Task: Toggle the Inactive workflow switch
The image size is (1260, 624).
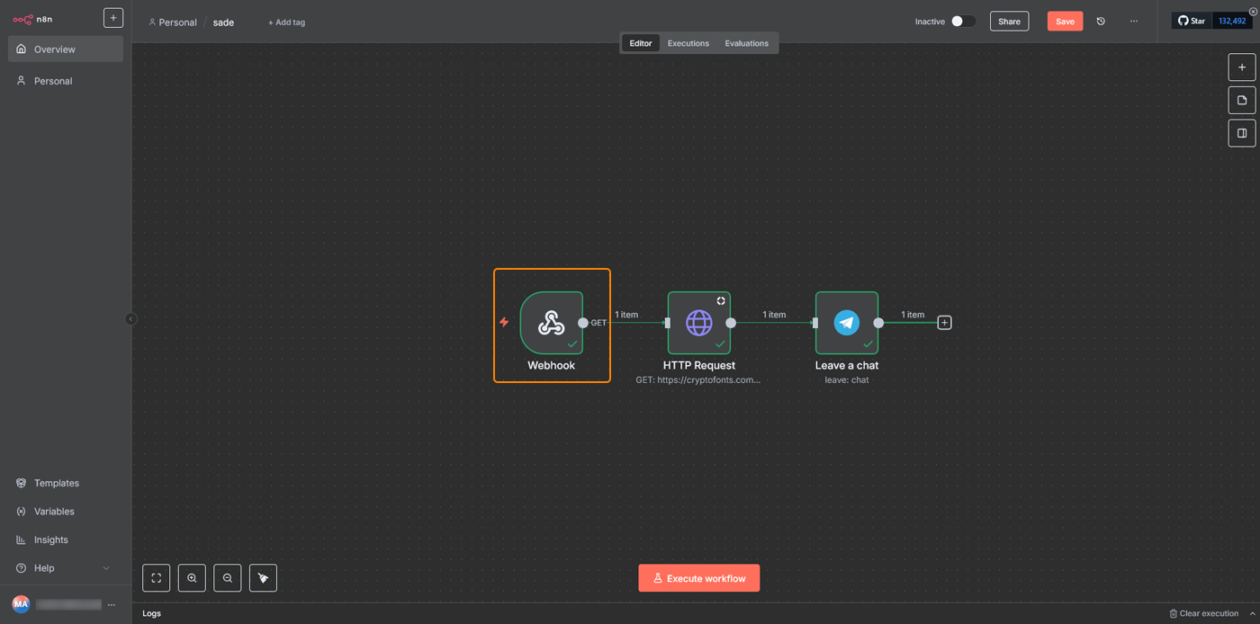Action: (962, 22)
